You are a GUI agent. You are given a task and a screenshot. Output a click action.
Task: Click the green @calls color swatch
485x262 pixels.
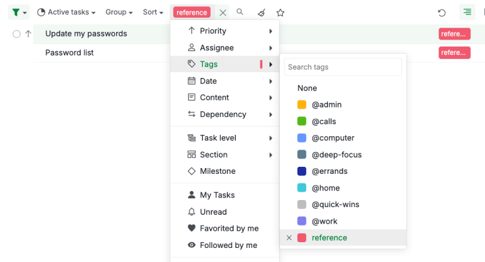[302, 121]
